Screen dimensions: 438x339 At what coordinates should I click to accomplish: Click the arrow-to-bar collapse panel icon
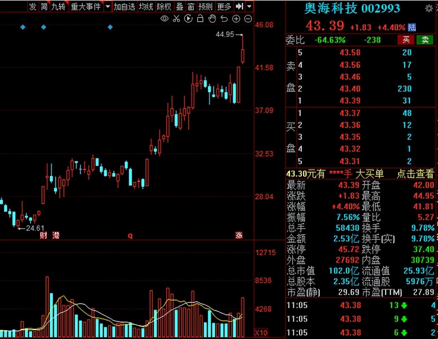pos(240,6)
